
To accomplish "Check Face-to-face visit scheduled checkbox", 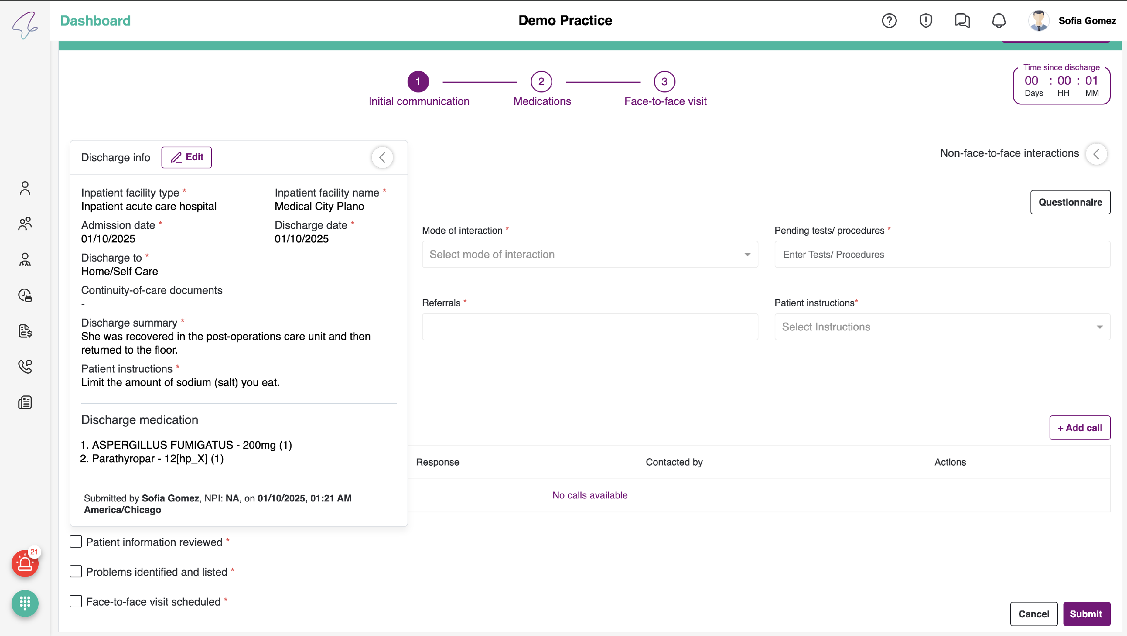I will click(x=76, y=601).
